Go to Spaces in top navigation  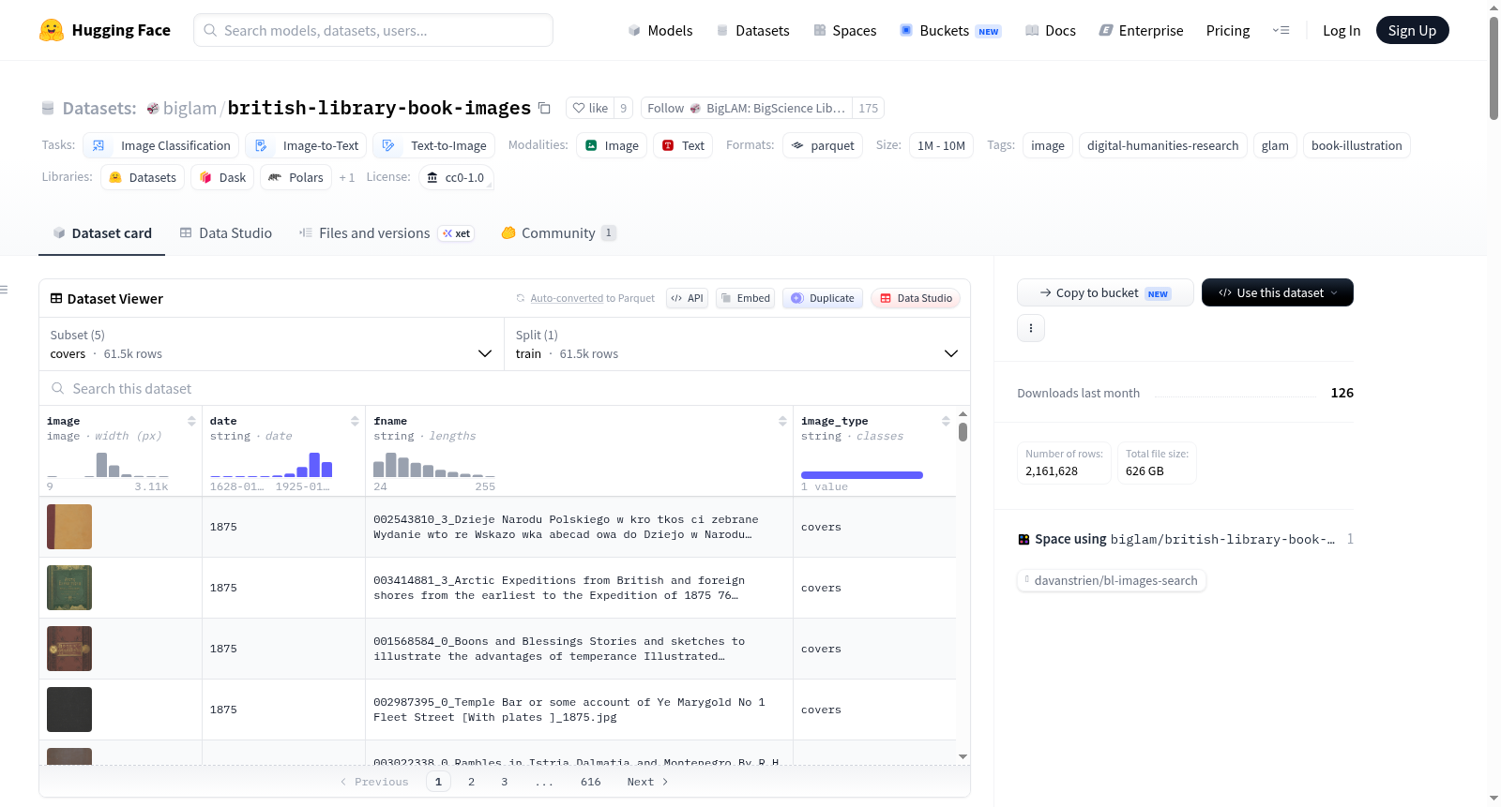[845, 31]
